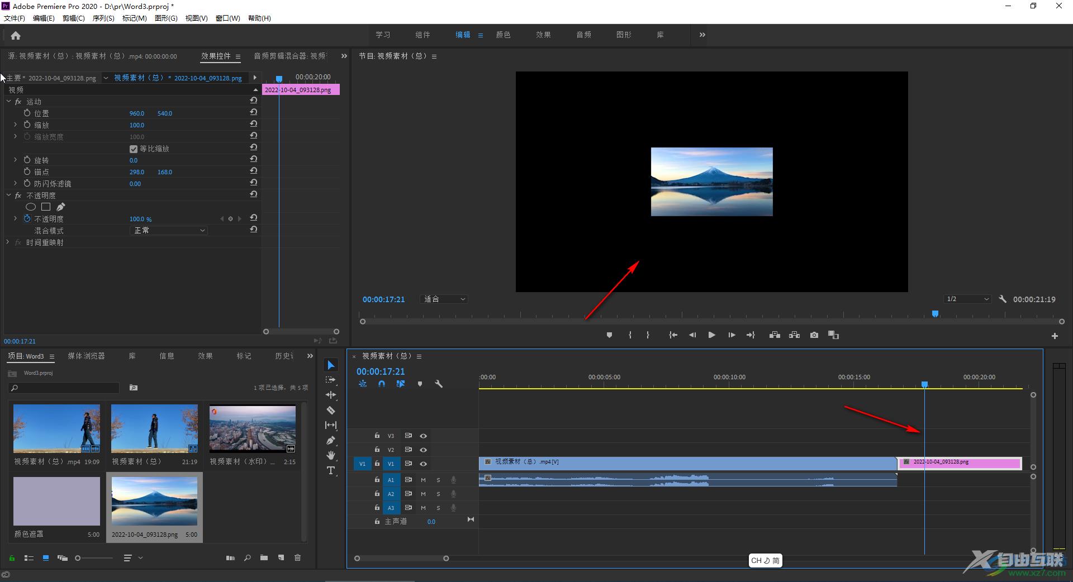The height and width of the screenshot is (582, 1073).
Task: Step back one frame
Action: (692, 335)
